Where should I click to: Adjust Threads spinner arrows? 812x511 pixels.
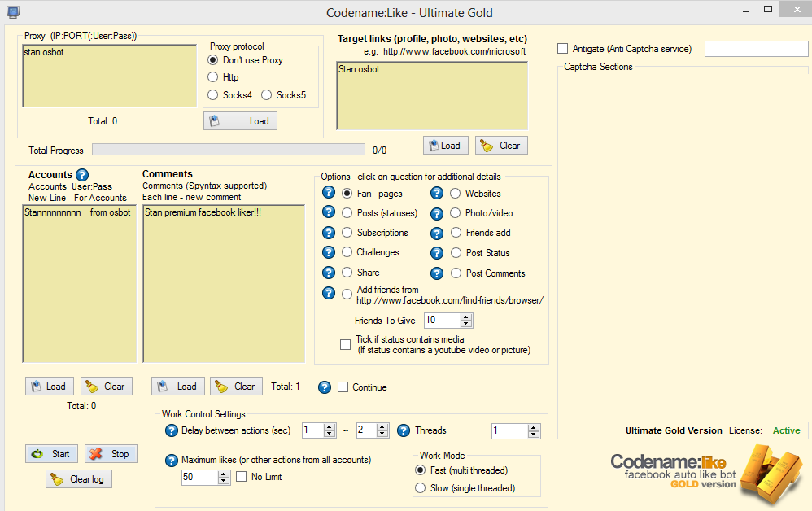[x=534, y=430]
